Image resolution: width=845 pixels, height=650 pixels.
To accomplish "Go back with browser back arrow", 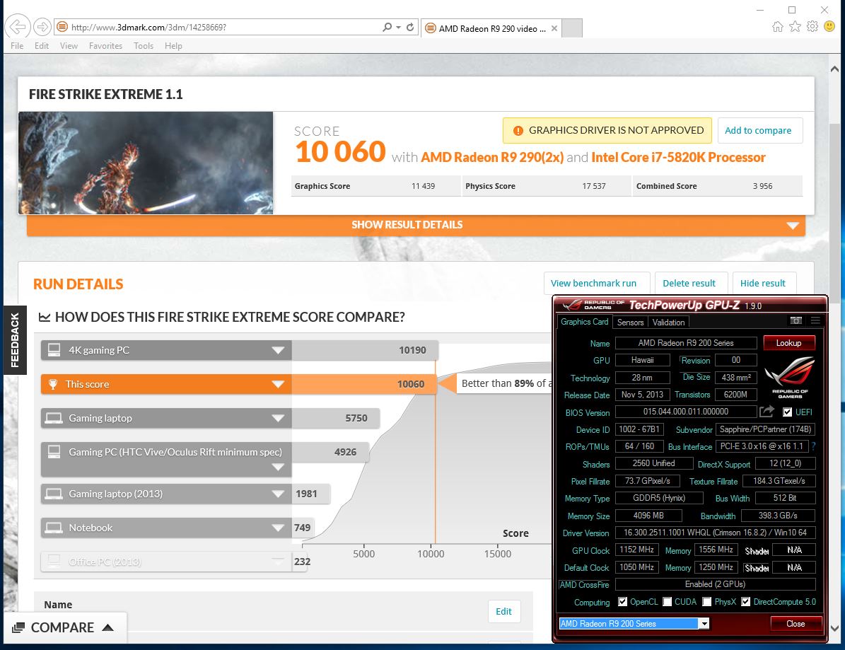I will 18,26.
